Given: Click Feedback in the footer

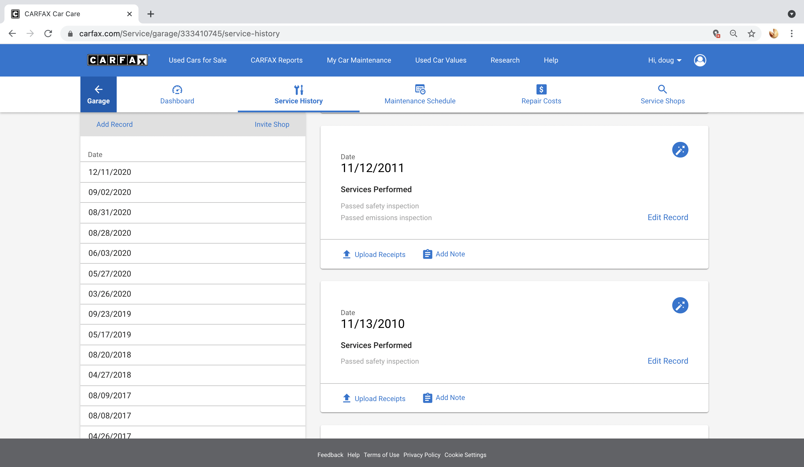Looking at the screenshot, I should point(330,455).
